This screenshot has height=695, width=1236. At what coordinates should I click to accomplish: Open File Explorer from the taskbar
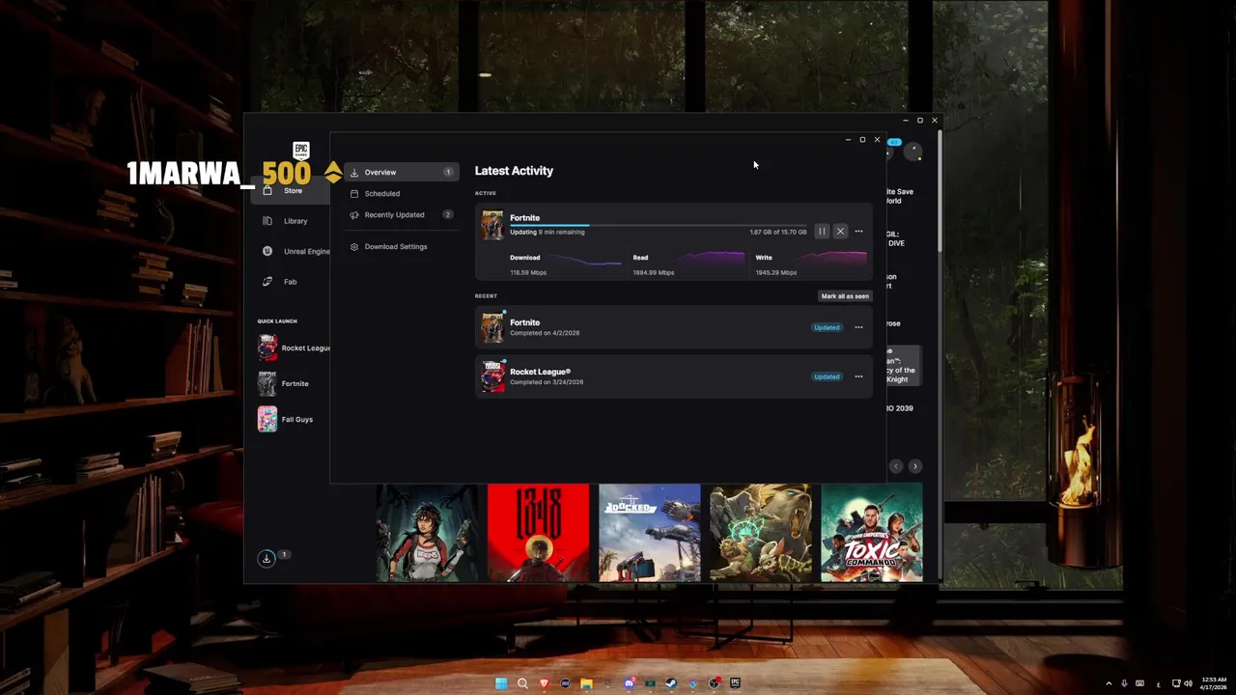pos(586,683)
